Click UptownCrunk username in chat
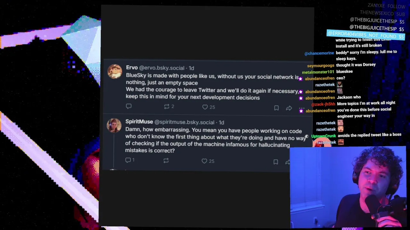This screenshot has width=410, height=230. (x=324, y=136)
